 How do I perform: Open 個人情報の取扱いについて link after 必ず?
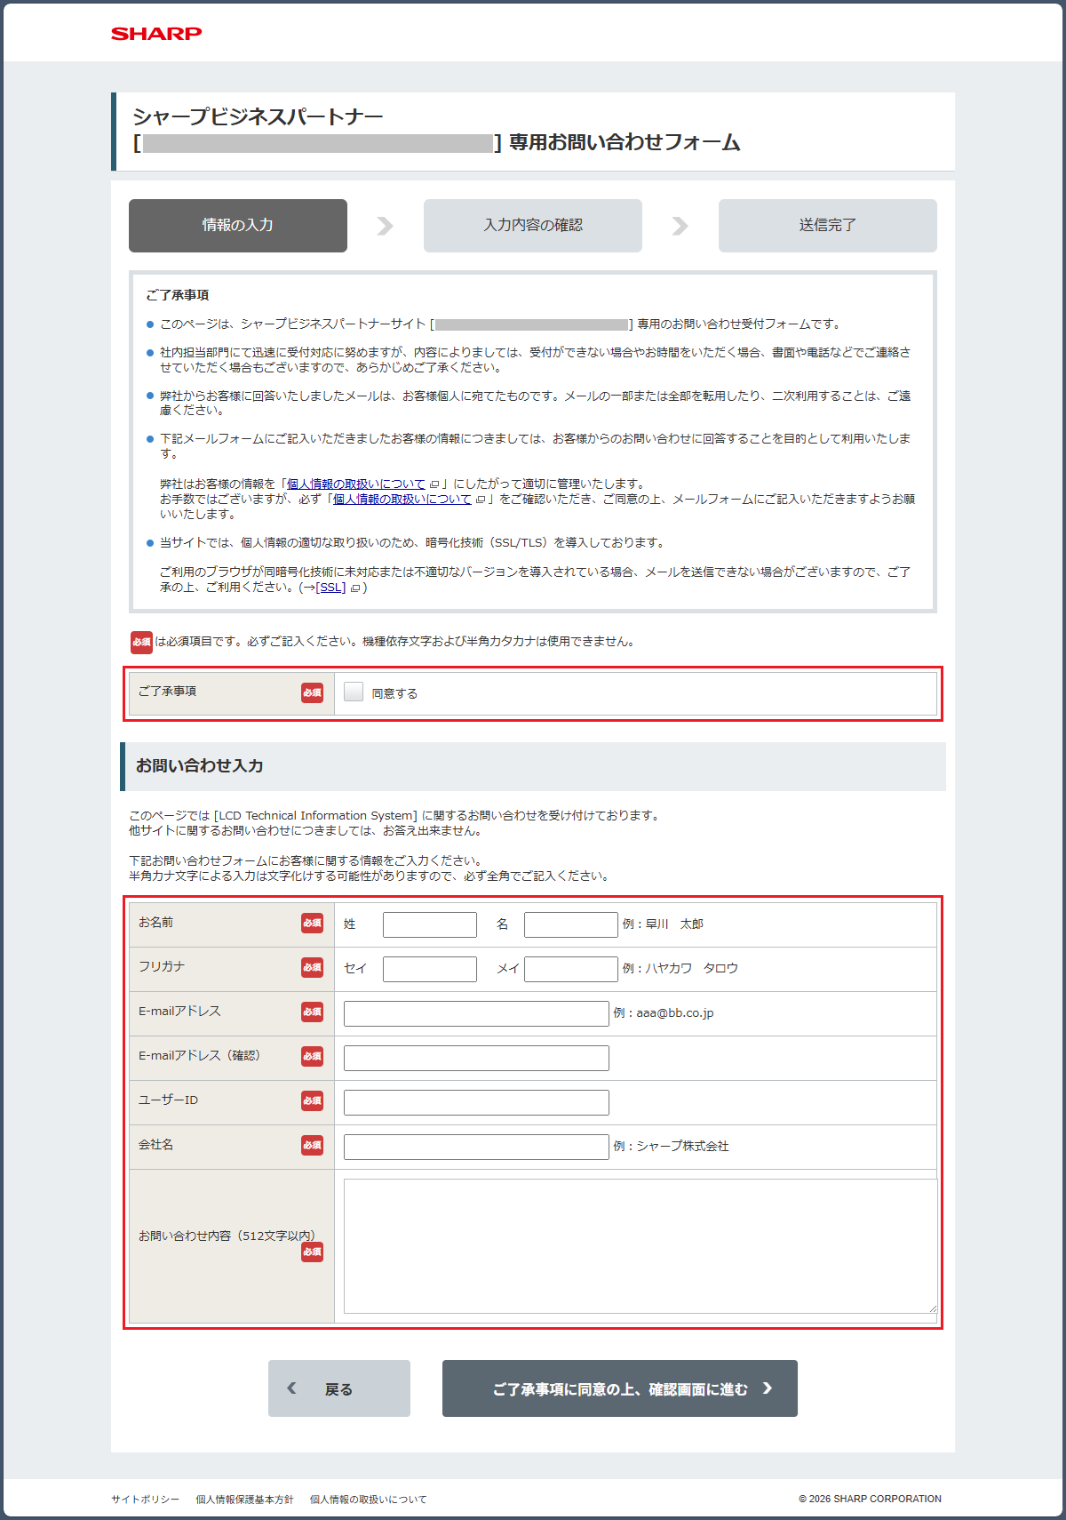[x=402, y=499]
